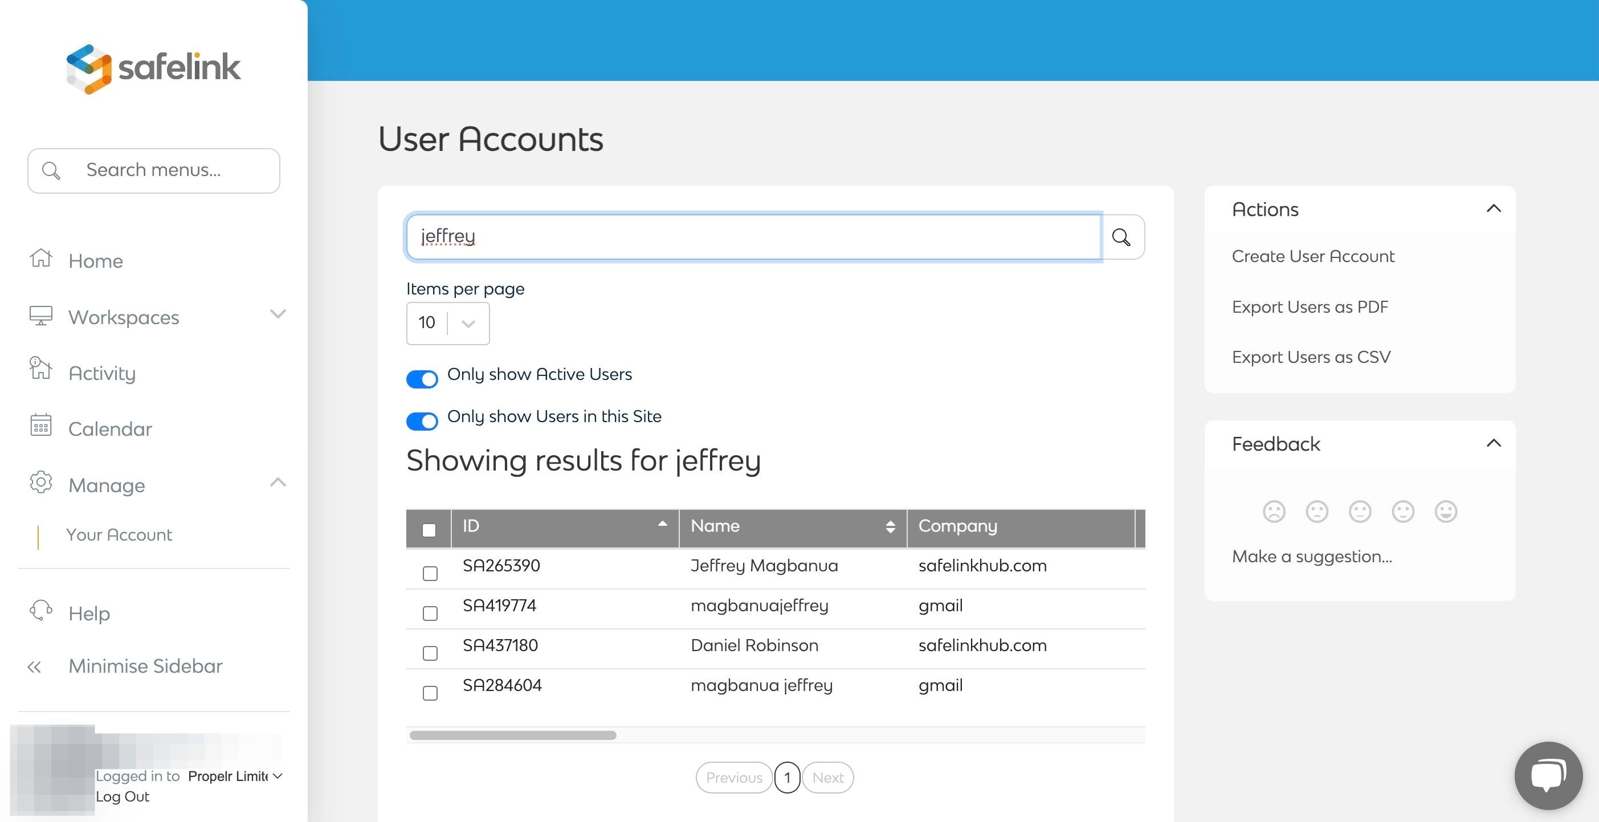
Task: Click Create User Account action
Action: (1312, 256)
